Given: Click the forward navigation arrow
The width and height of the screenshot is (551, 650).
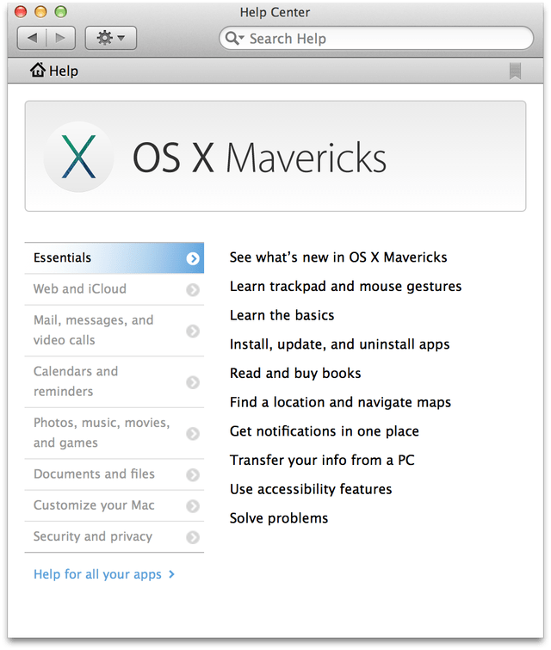Looking at the screenshot, I should point(60,38).
